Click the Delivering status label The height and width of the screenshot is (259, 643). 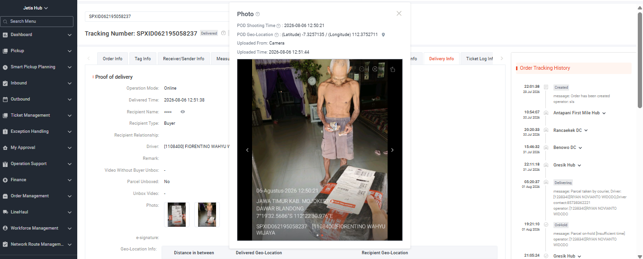pyautogui.click(x=563, y=183)
